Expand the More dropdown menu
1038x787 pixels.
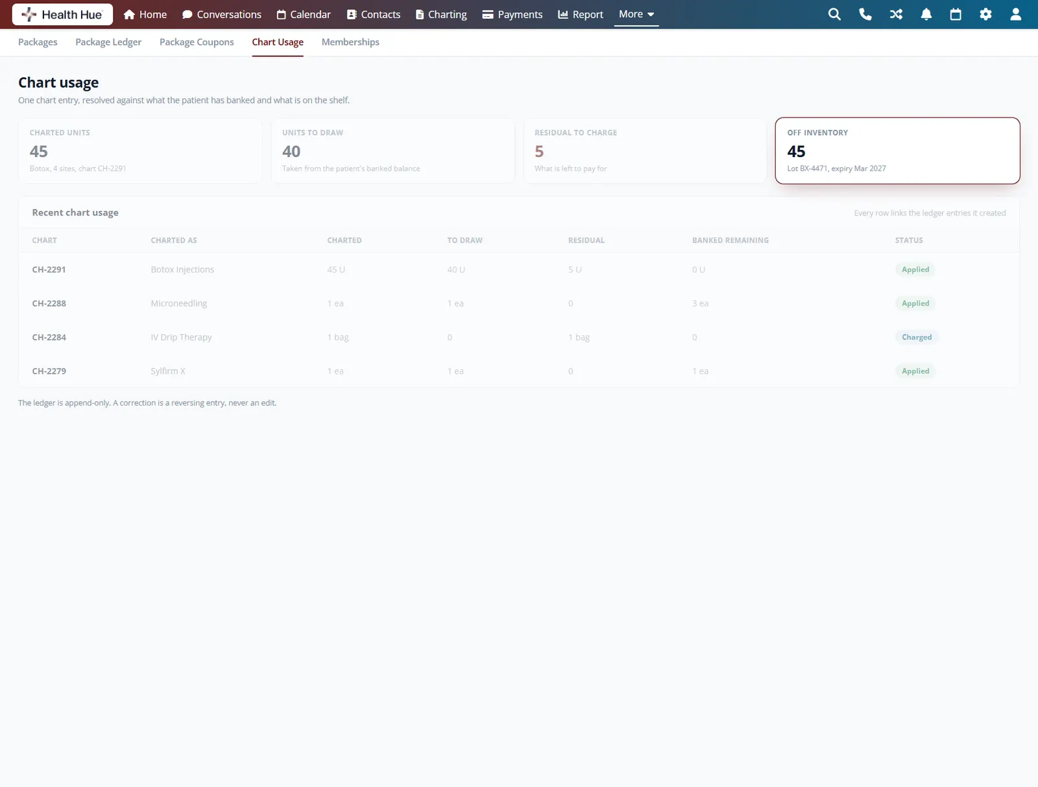pyautogui.click(x=636, y=14)
